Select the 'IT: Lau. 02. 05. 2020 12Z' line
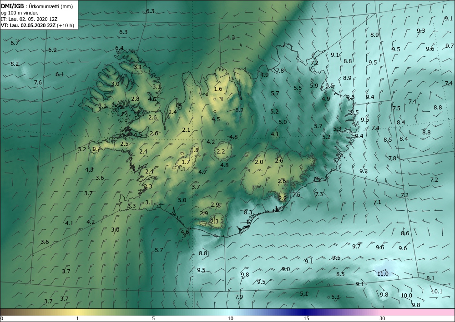Image resolution: width=455 pixels, height=322 pixels. pos(29,19)
